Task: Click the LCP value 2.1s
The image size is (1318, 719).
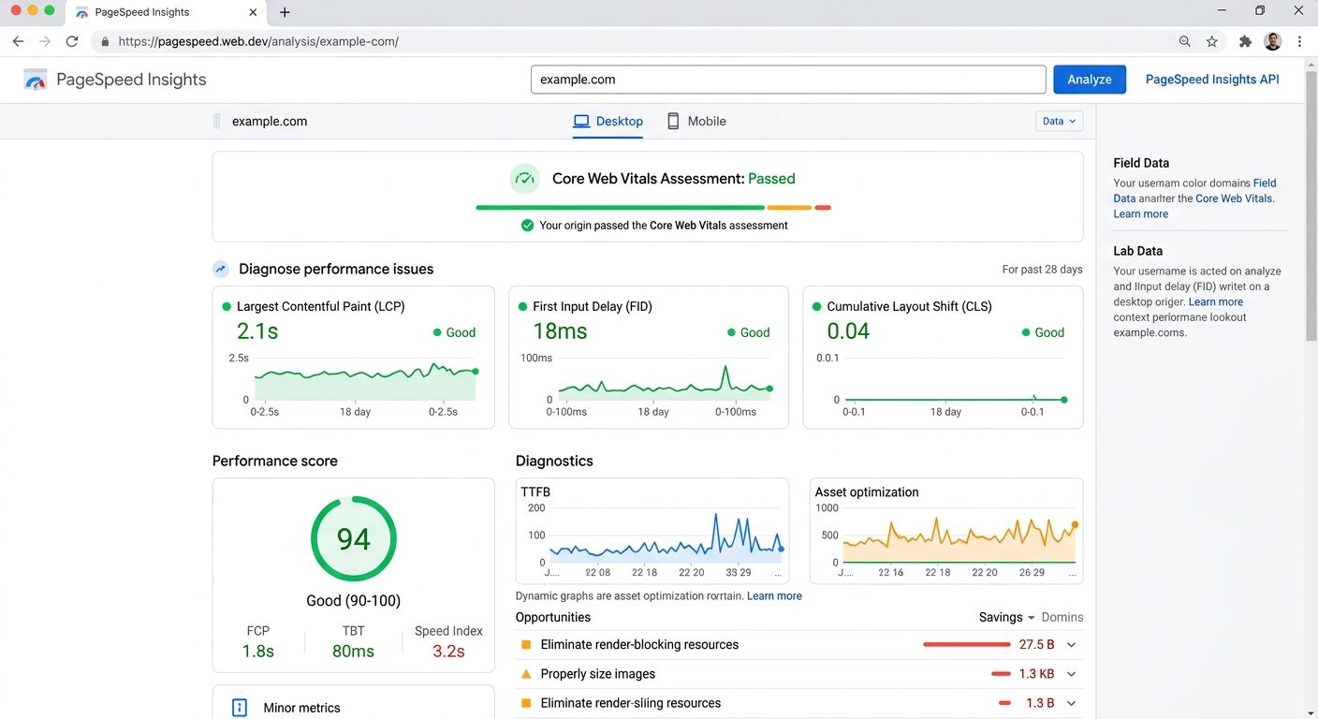Action: tap(257, 331)
